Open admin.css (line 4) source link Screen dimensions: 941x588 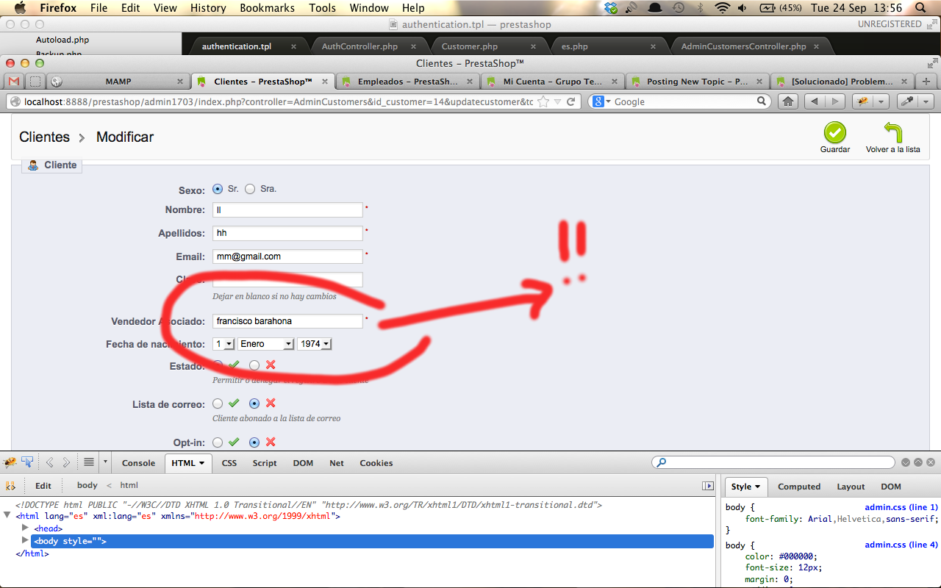(901, 545)
